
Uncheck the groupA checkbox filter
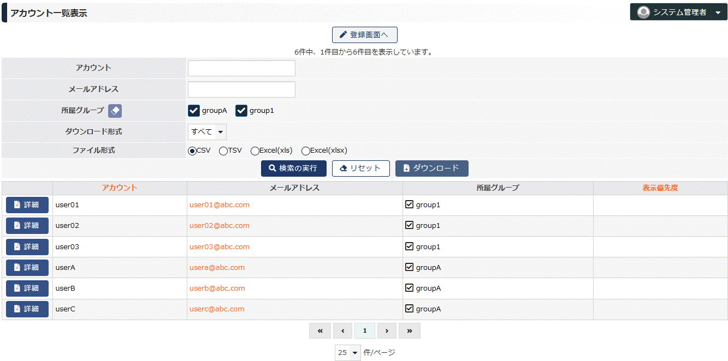click(194, 111)
